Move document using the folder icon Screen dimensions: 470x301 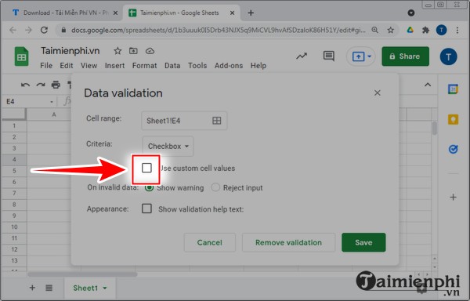click(133, 51)
